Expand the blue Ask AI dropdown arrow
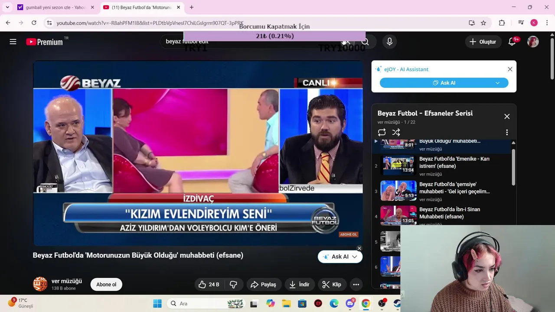The height and width of the screenshot is (312, 555). click(x=497, y=83)
